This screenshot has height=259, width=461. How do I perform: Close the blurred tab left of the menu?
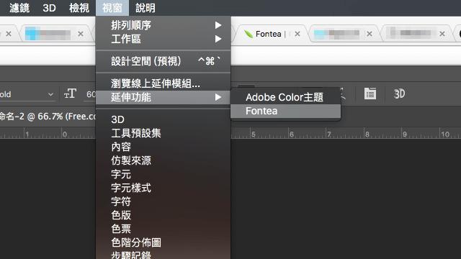click(81, 34)
